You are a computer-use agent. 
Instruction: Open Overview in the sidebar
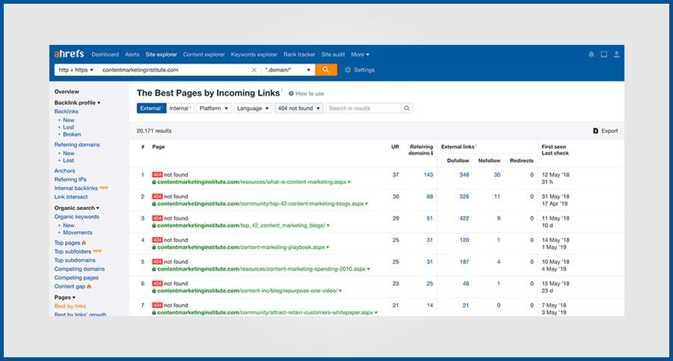(67, 91)
